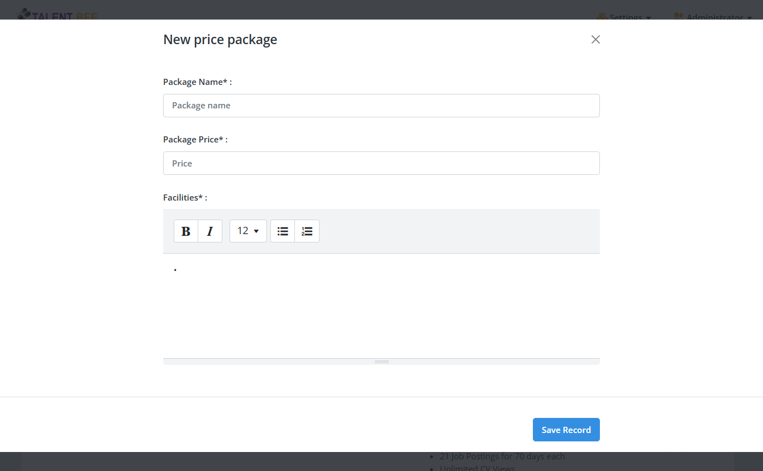763x471 pixels.
Task: Grab the editor resize handle bar
Action: [381, 361]
